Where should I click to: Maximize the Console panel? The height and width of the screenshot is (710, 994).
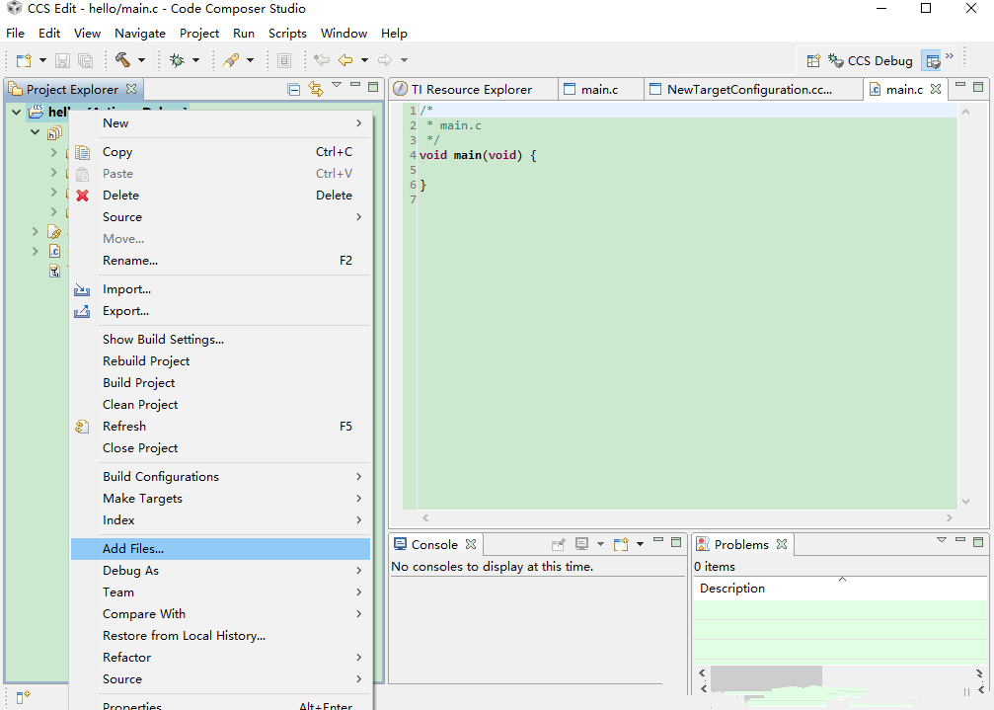(x=676, y=542)
